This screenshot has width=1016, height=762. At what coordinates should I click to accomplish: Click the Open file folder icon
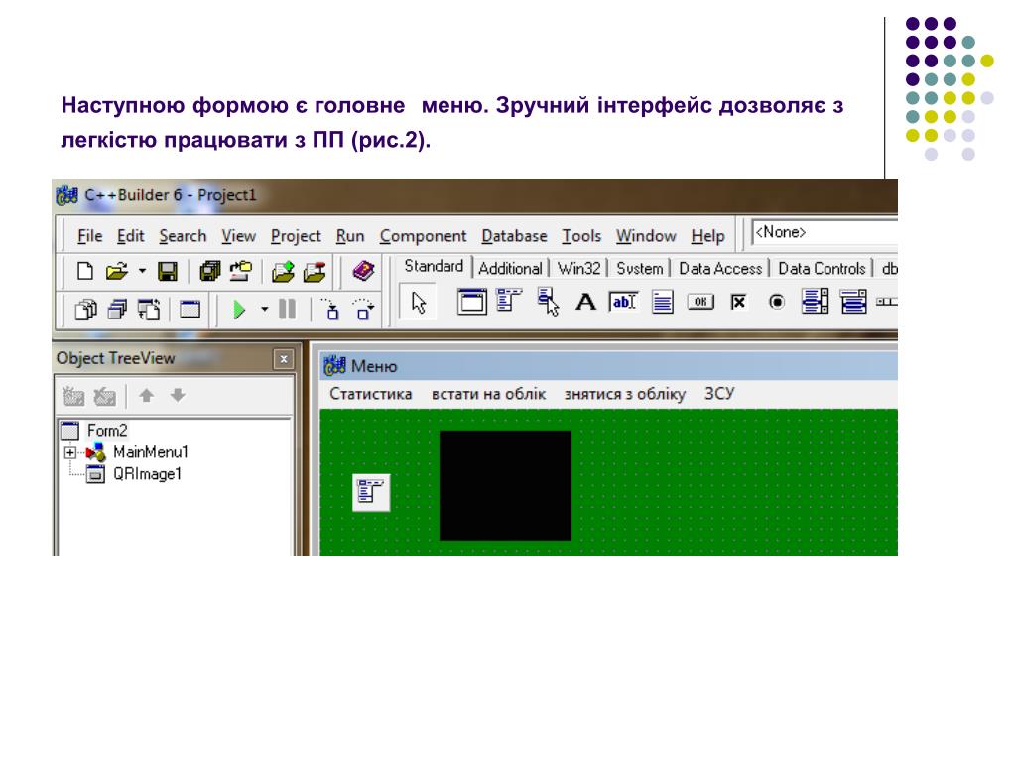(117, 271)
